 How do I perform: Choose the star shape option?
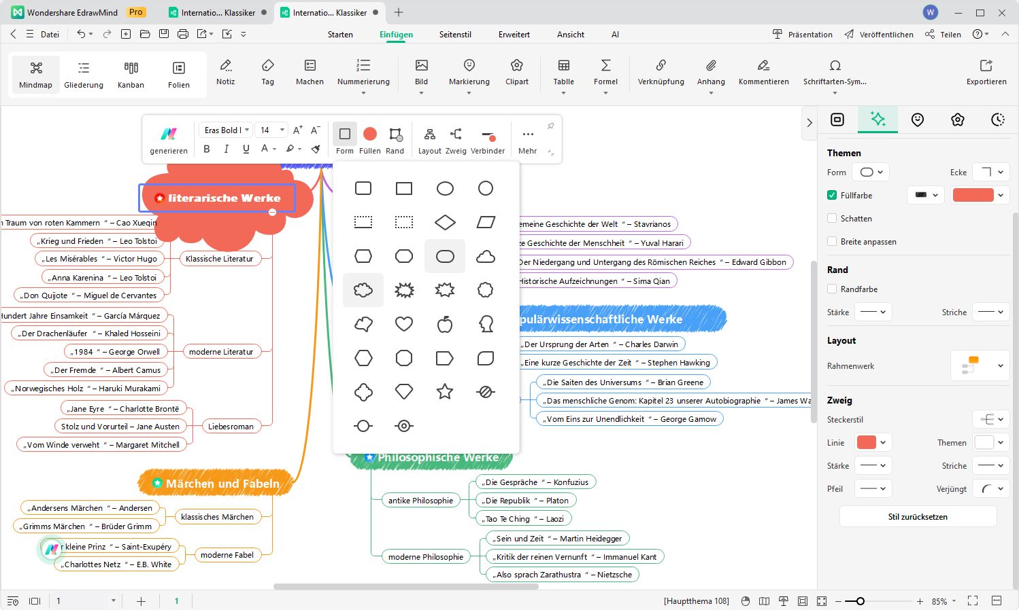(x=445, y=391)
